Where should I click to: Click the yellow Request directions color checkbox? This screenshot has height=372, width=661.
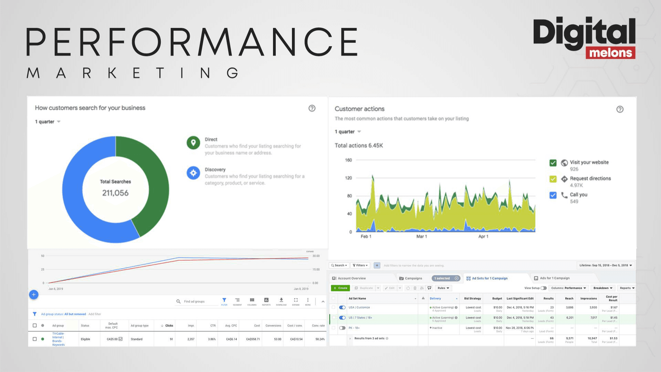point(553,179)
